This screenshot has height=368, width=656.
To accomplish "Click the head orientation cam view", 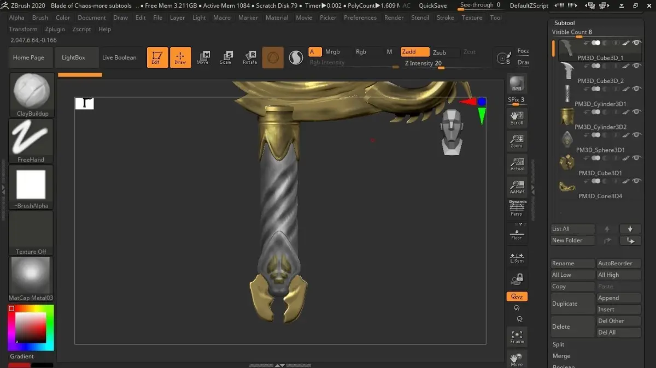I will click(x=452, y=132).
